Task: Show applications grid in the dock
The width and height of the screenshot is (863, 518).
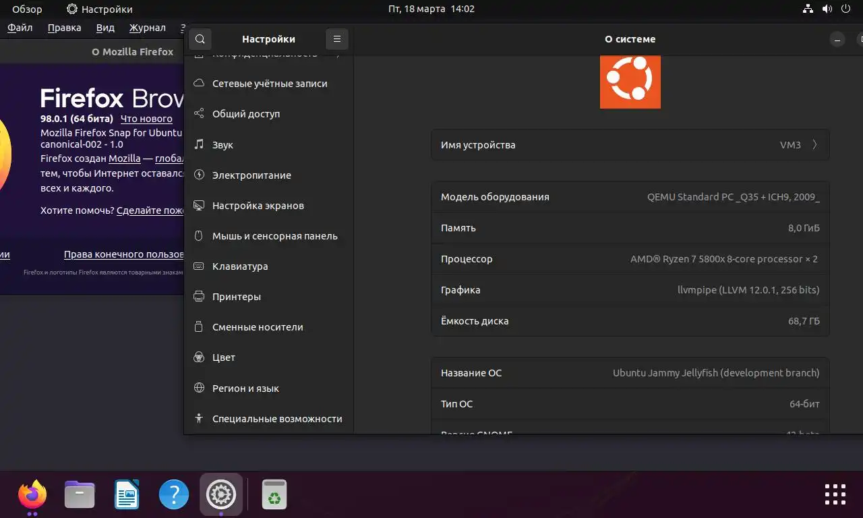Action: click(835, 494)
